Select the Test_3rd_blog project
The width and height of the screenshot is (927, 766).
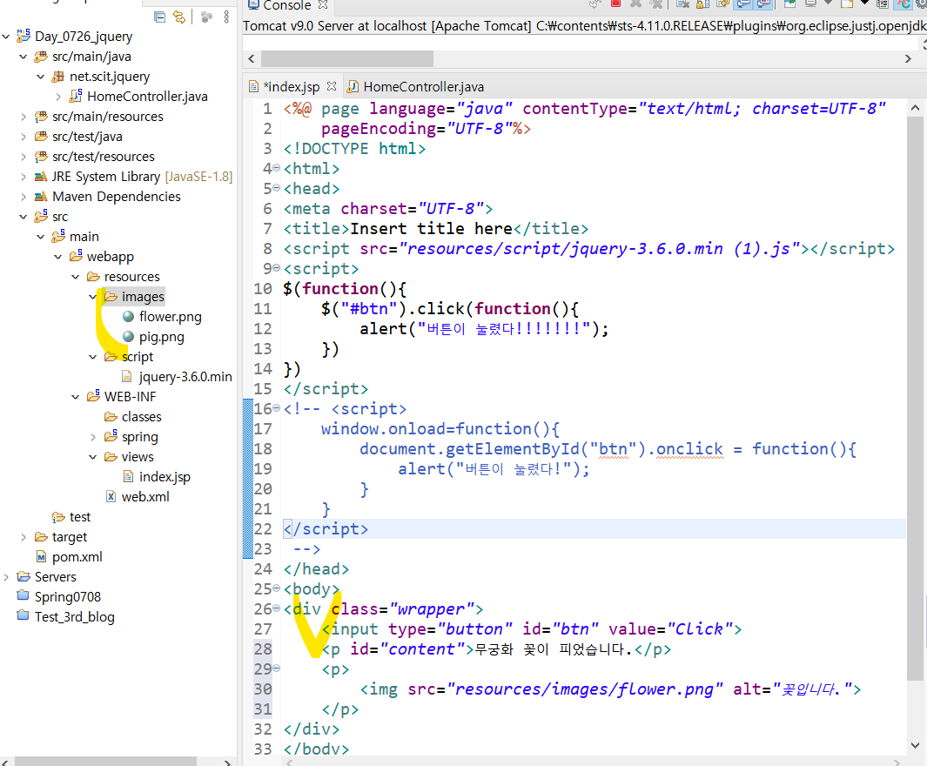pyautogui.click(x=75, y=617)
